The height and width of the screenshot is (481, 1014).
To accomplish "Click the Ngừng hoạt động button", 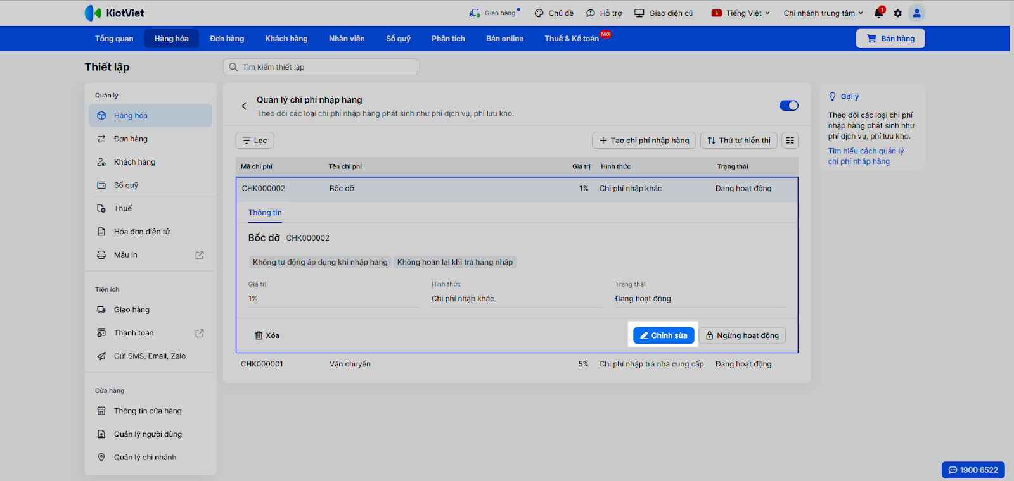I will (742, 335).
